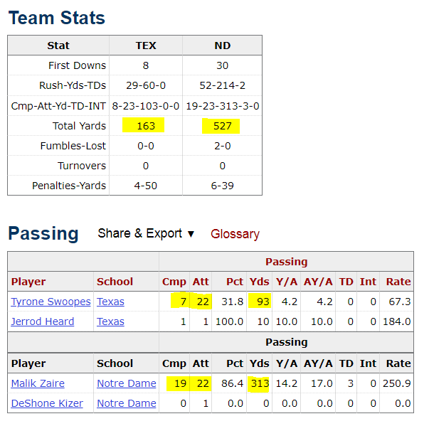Sort Texas passing table by Cmp
The height and width of the screenshot is (431, 429).
174,282
